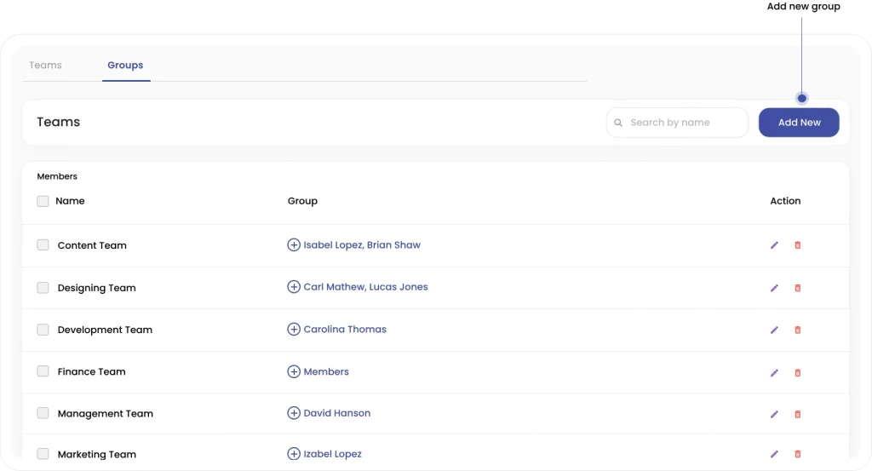
Task: Delete the Designing Team row
Action: [797, 288]
